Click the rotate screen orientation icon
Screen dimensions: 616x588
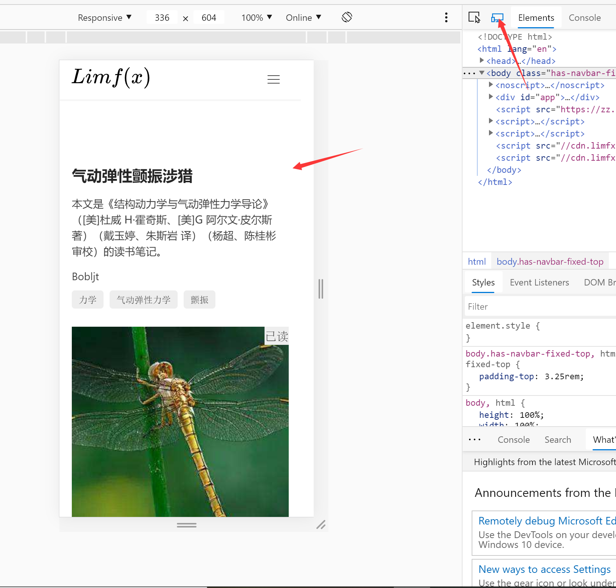tap(347, 17)
